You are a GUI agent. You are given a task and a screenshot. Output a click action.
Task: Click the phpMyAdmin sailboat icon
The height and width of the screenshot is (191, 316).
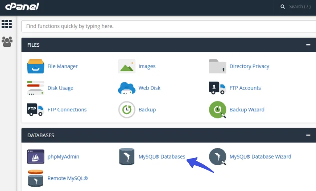coord(35,157)
